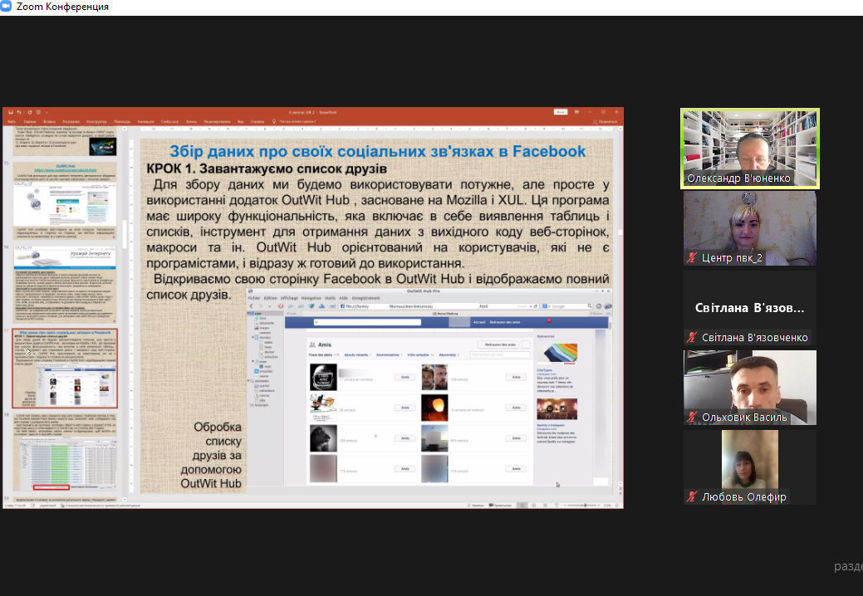
Task: Click the zoom percentage value in status bar
Action: pyautogui.click(x=607, y=506)
